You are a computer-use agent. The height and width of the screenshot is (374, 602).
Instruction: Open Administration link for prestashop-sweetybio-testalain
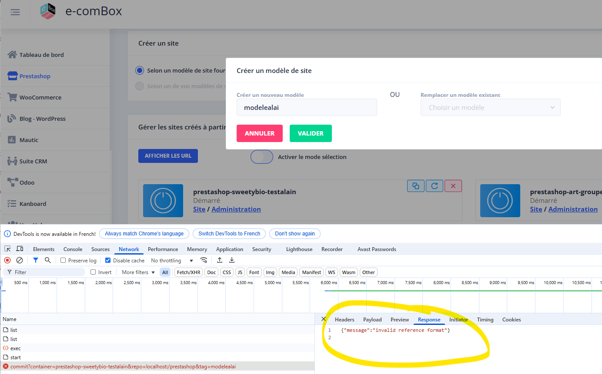(236, 209)
